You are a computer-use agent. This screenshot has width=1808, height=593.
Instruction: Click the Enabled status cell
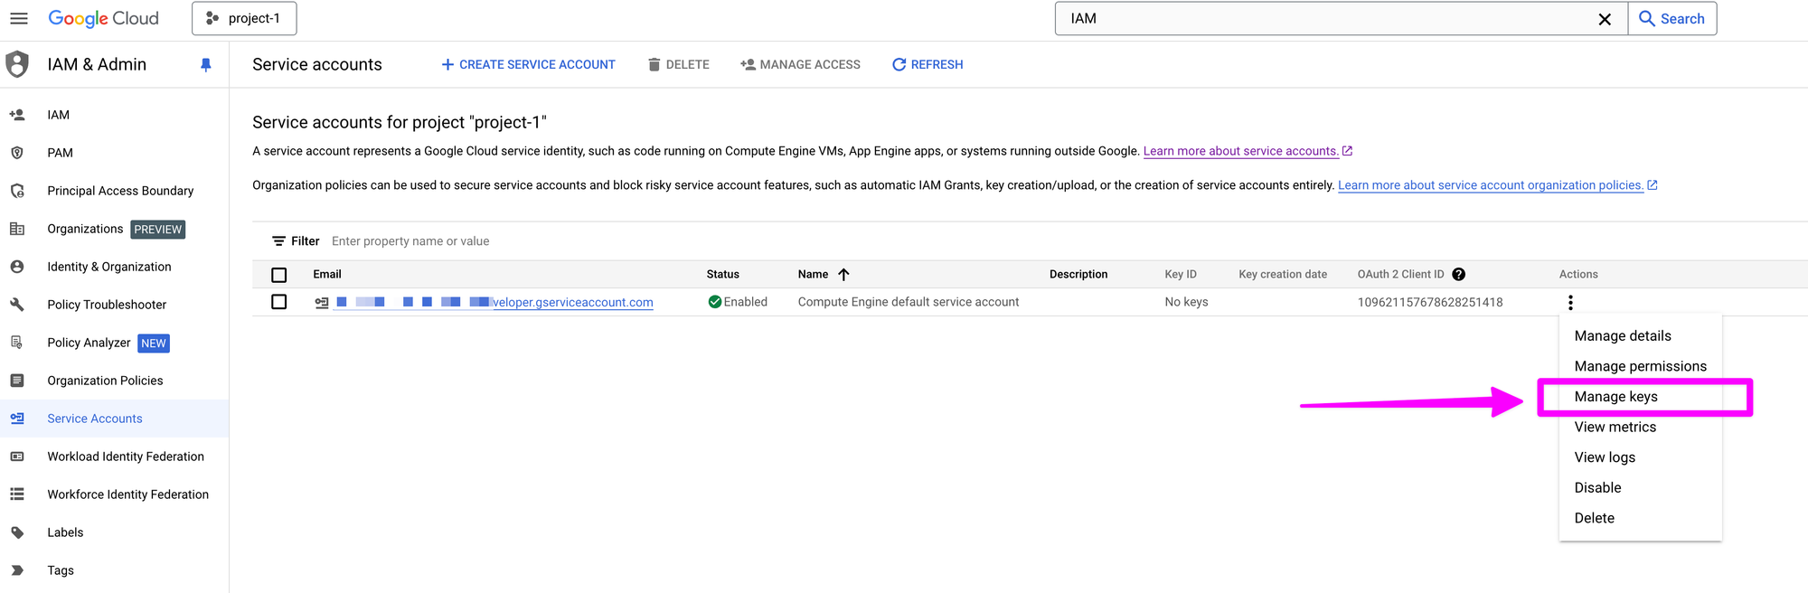738,302
